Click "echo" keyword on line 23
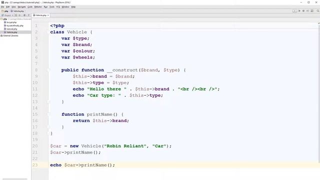 click(x=55, y=165)
